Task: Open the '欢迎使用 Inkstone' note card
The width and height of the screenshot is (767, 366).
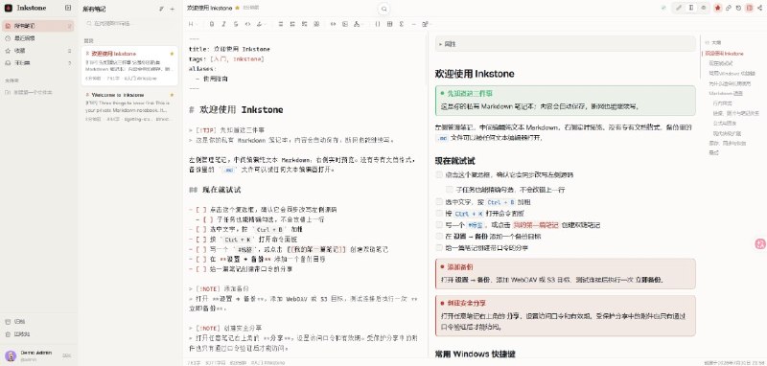Action: (x=129, y=66)
